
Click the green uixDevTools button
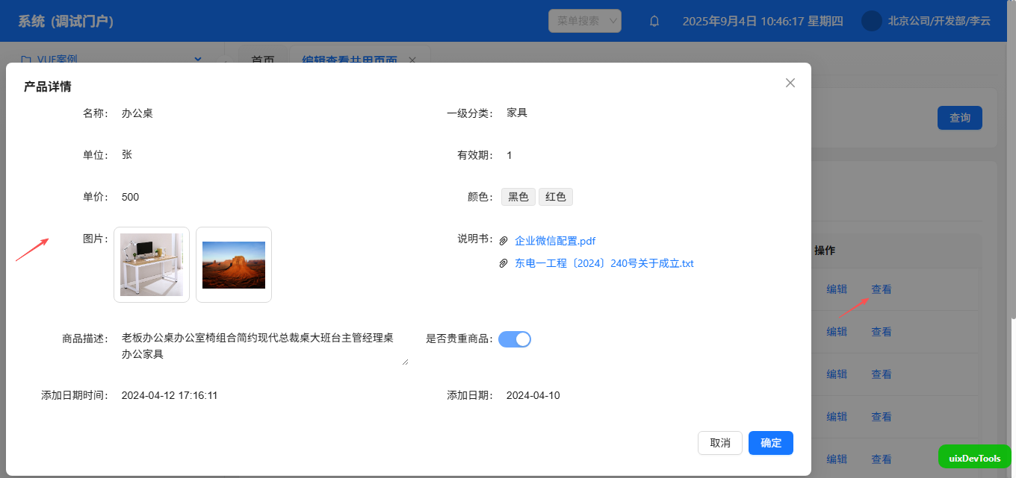(x=974, y=458)
